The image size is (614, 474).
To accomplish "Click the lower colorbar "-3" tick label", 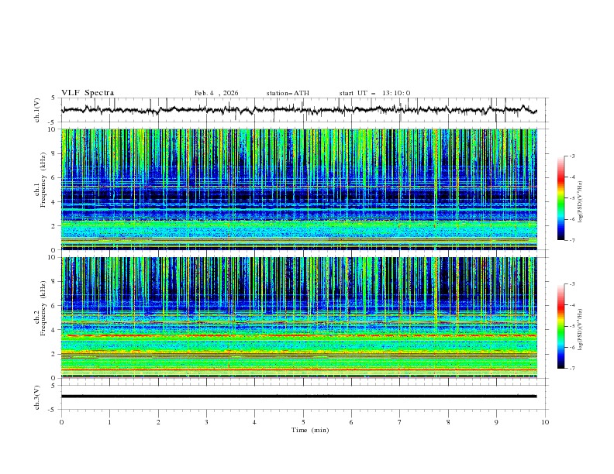I will [x=572, y=284].
